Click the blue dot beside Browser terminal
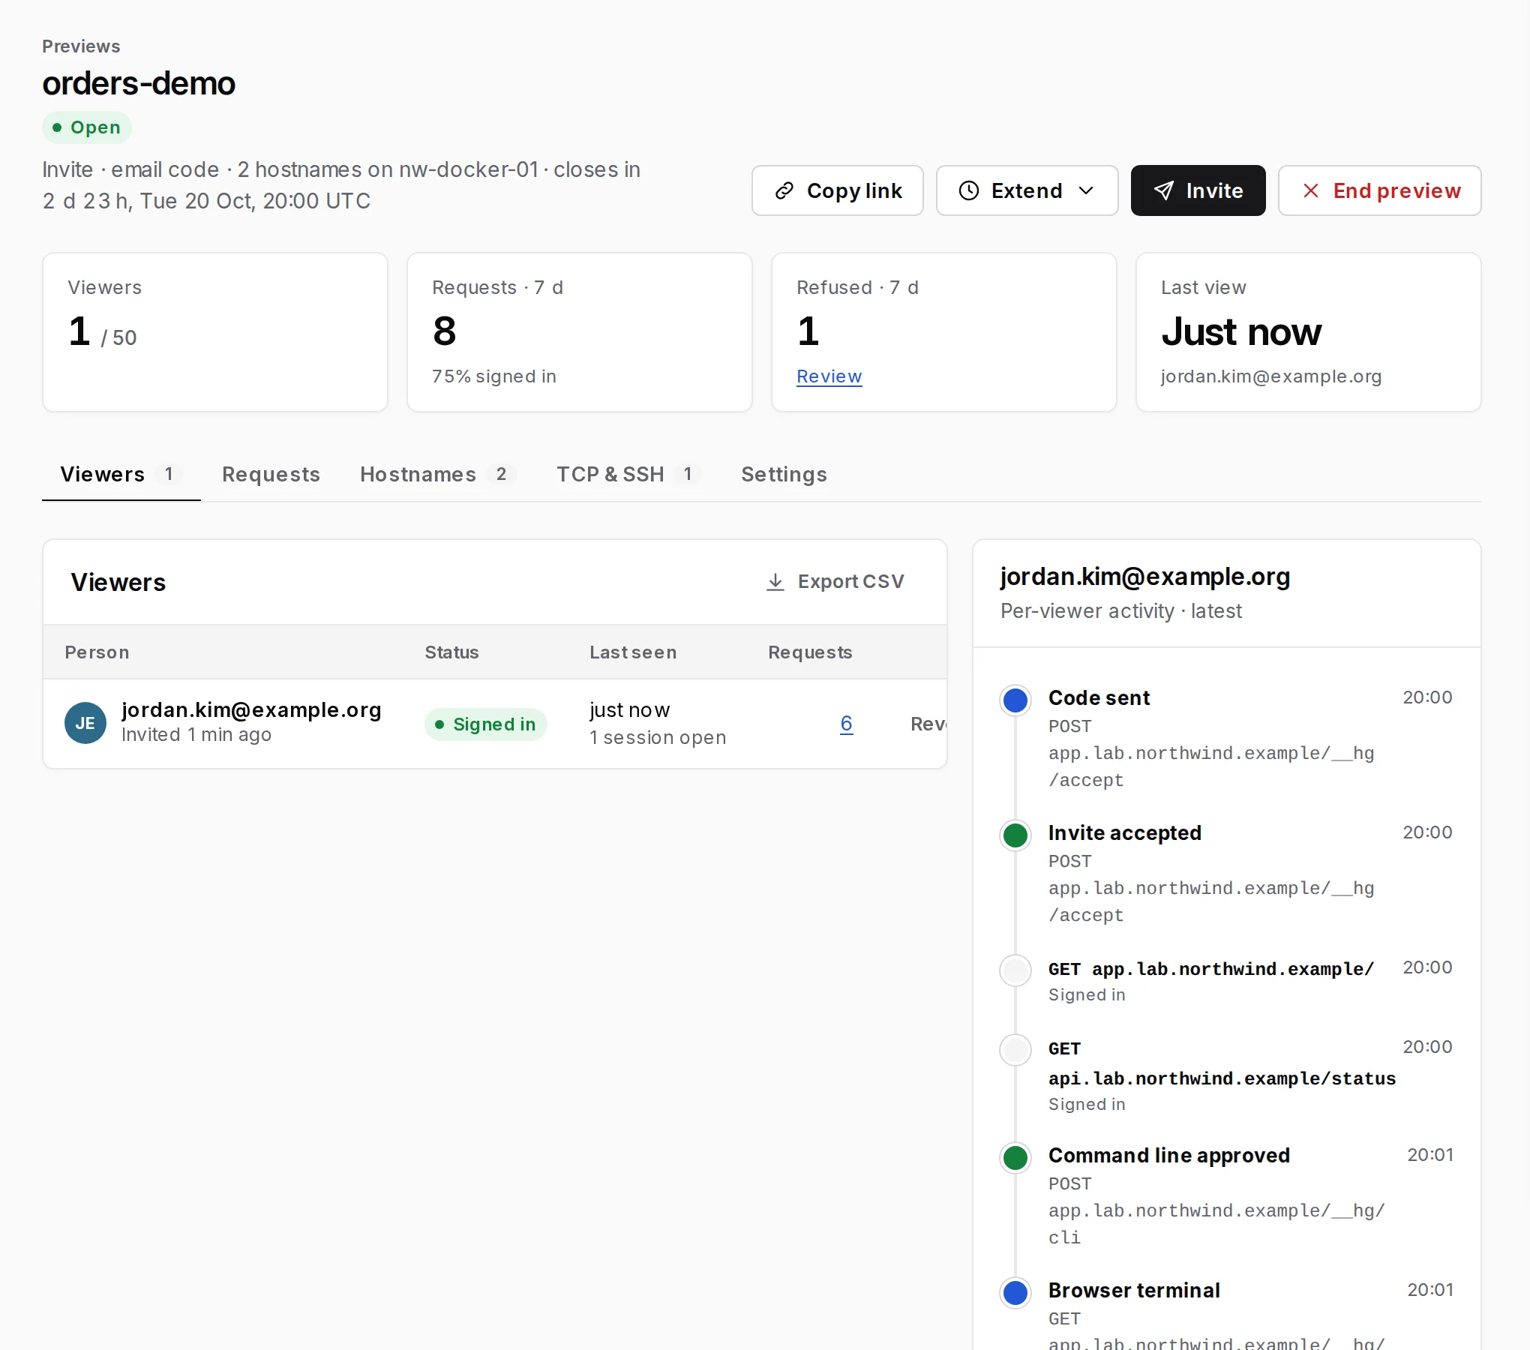This screenshot has height=1350, width=1530. (x=1015, y=1293)
